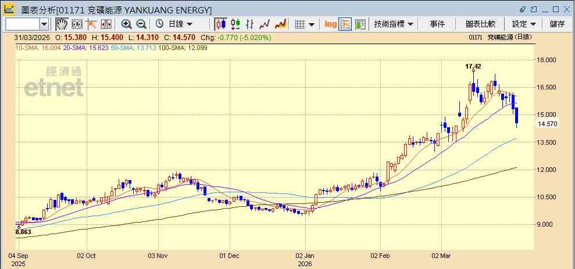Click the green arrow export icon
Image resolution: width=575 pixels, height=269 pixels.
tap(360, 24)
